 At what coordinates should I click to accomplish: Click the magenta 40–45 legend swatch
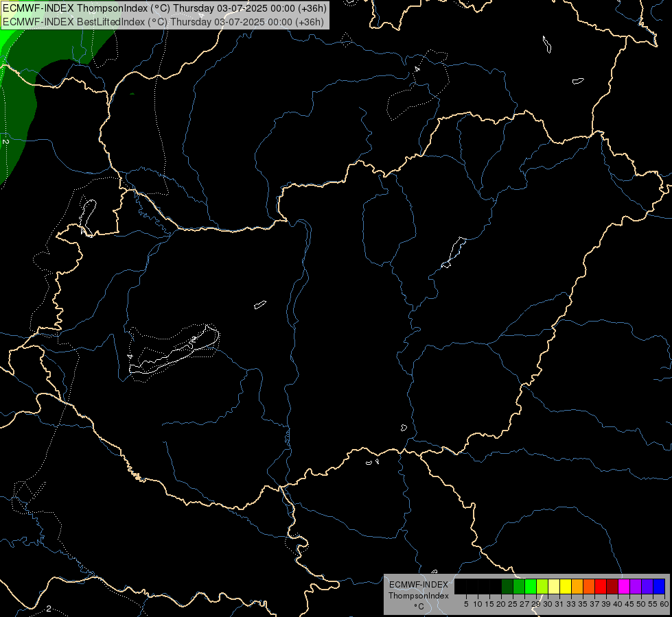624,586
